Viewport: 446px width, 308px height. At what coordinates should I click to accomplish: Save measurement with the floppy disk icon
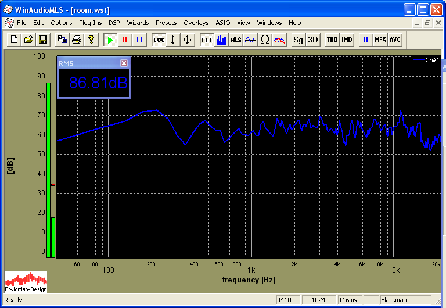click(42, 40)
